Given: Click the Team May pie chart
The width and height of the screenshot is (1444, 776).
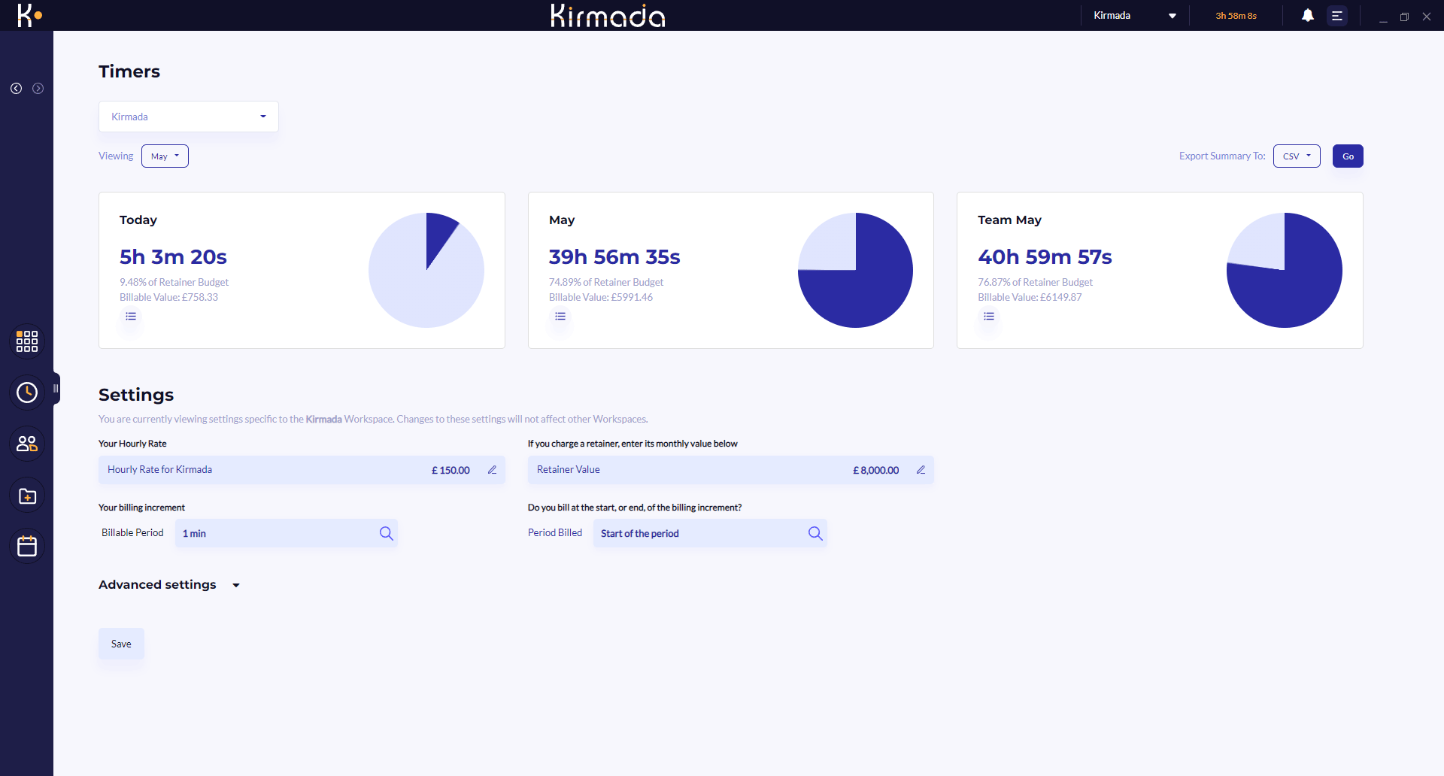Looking at the screenshot, I should point(1285,270).
